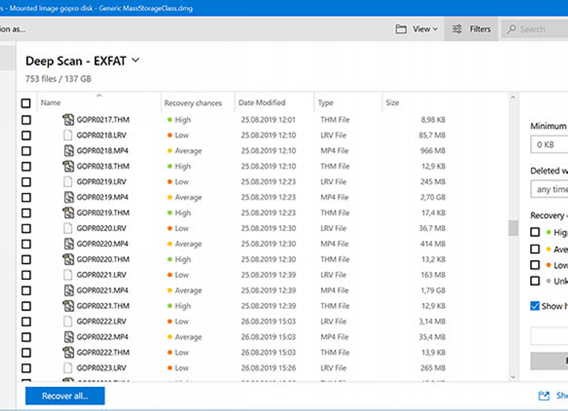This screenshot has width=568, height=411.
Task: Sort list by Date Modified column
Action: point(262,103)
